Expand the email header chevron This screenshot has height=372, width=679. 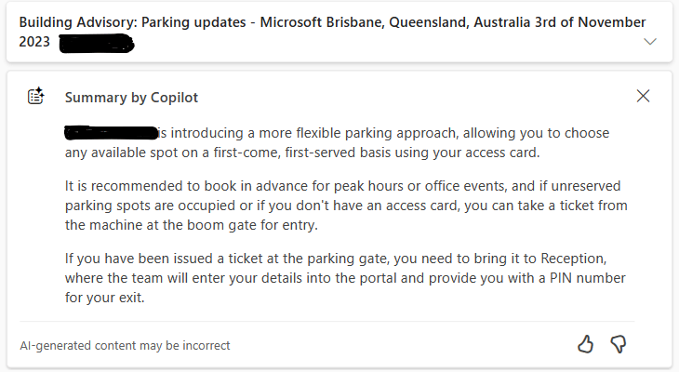[650, 42]
